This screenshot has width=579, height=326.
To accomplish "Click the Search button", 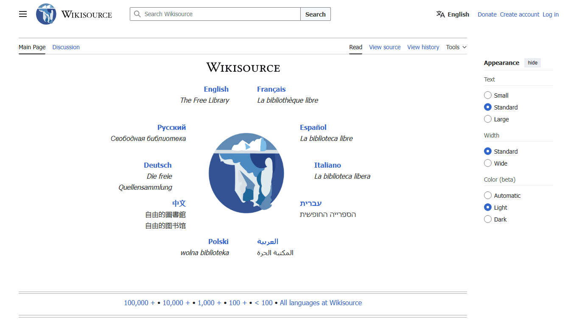I will 316,14.
